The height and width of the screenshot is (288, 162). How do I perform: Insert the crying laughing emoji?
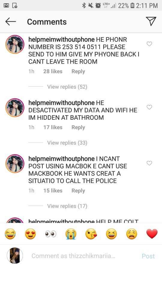[x=10, y=234]
